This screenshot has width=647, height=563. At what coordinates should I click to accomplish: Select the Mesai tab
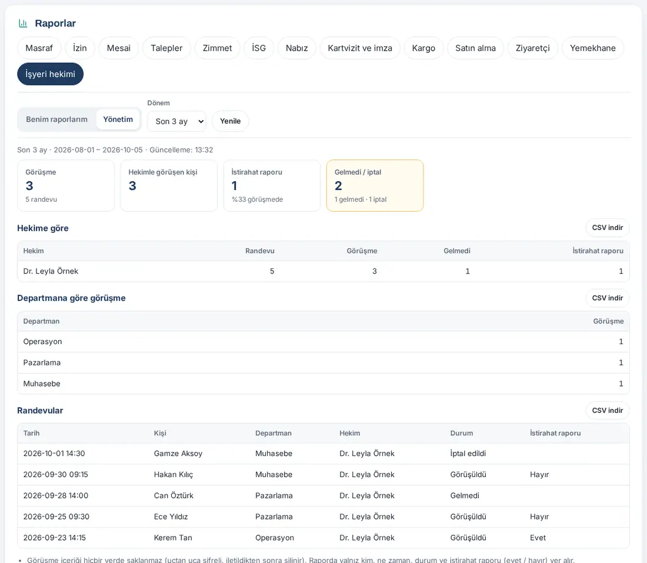118,48
